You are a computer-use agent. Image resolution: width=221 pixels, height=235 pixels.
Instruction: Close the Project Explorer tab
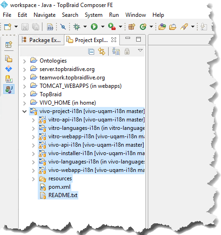point(114,40)
